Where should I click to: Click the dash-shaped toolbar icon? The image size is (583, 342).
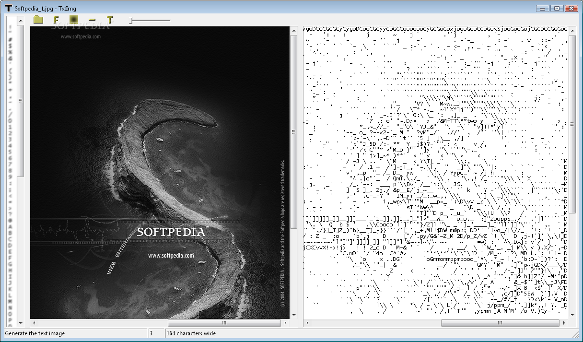tap(92, 20)
